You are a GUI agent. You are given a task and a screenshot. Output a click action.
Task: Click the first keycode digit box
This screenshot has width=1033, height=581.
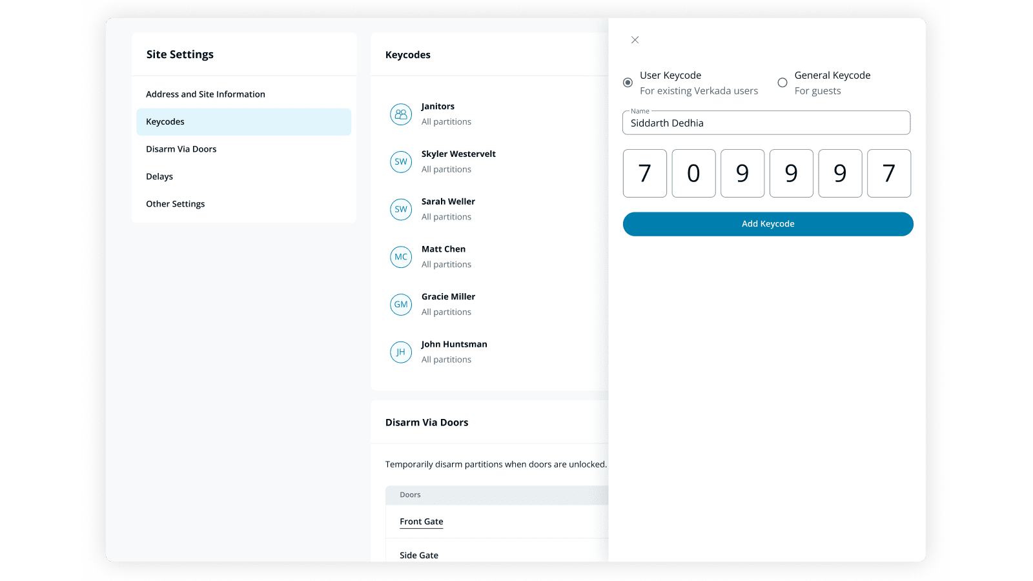point(644,174)
